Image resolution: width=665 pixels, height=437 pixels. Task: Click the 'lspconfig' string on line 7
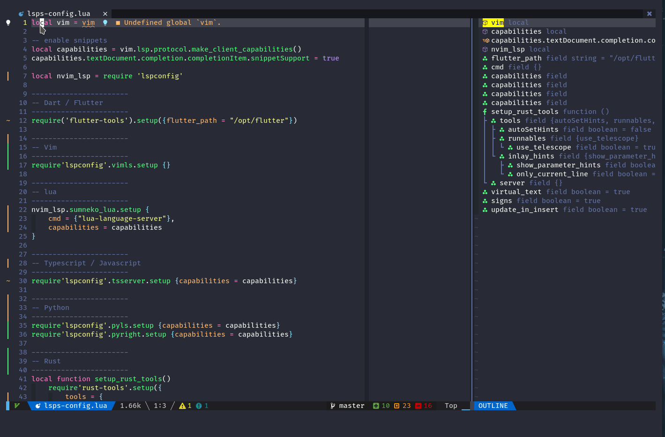pos(160,76)
